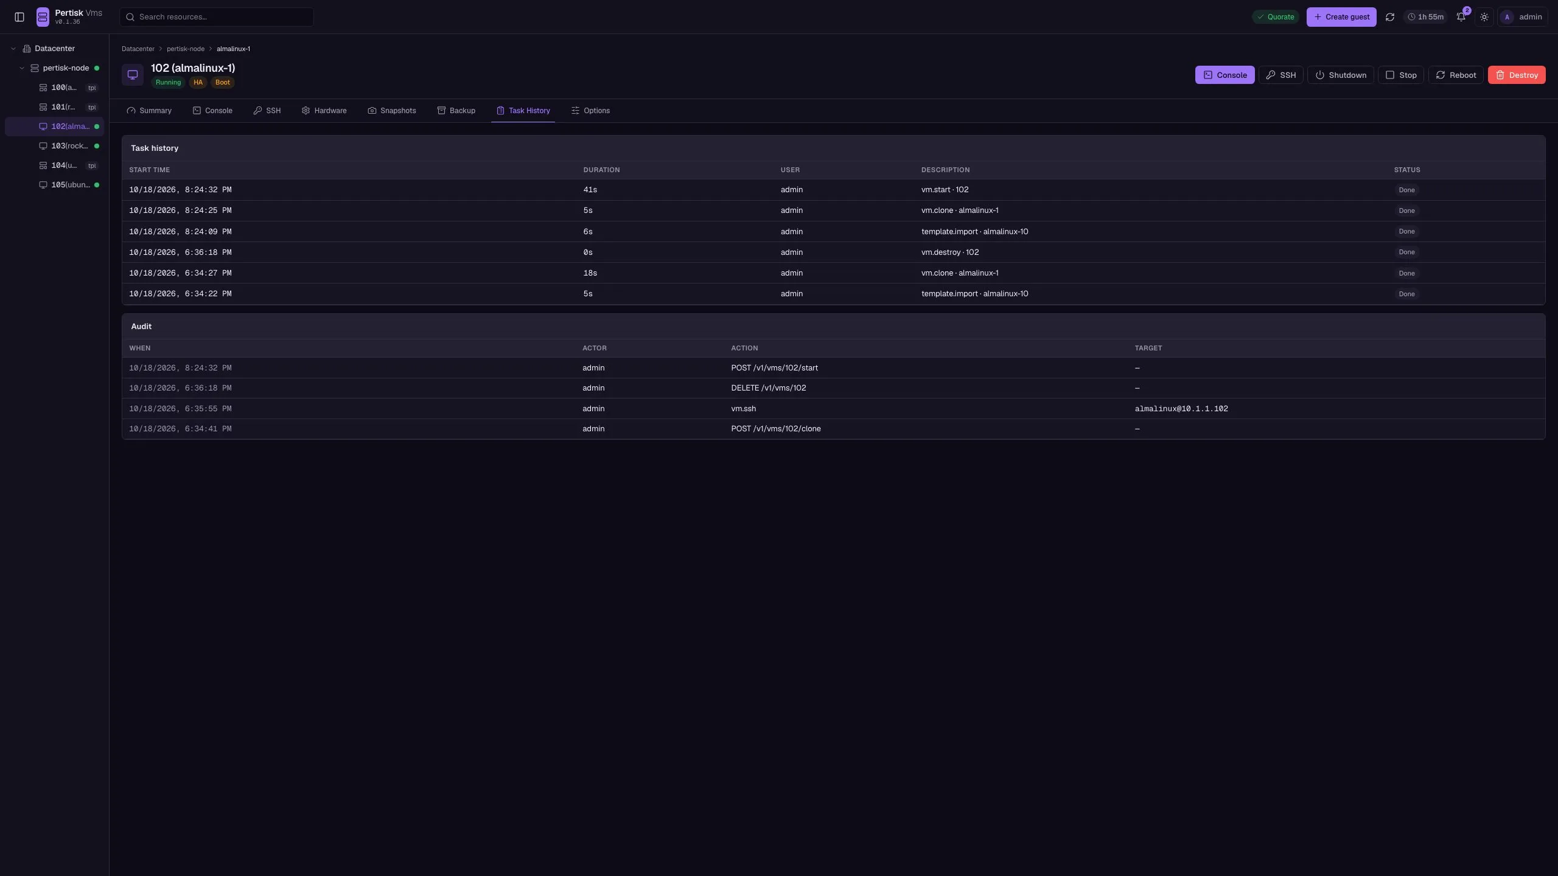Viewport: 1558px width, 876px height.
Task: Click 'DELETE /v1/vms/102' audit action
Action: 769,388
